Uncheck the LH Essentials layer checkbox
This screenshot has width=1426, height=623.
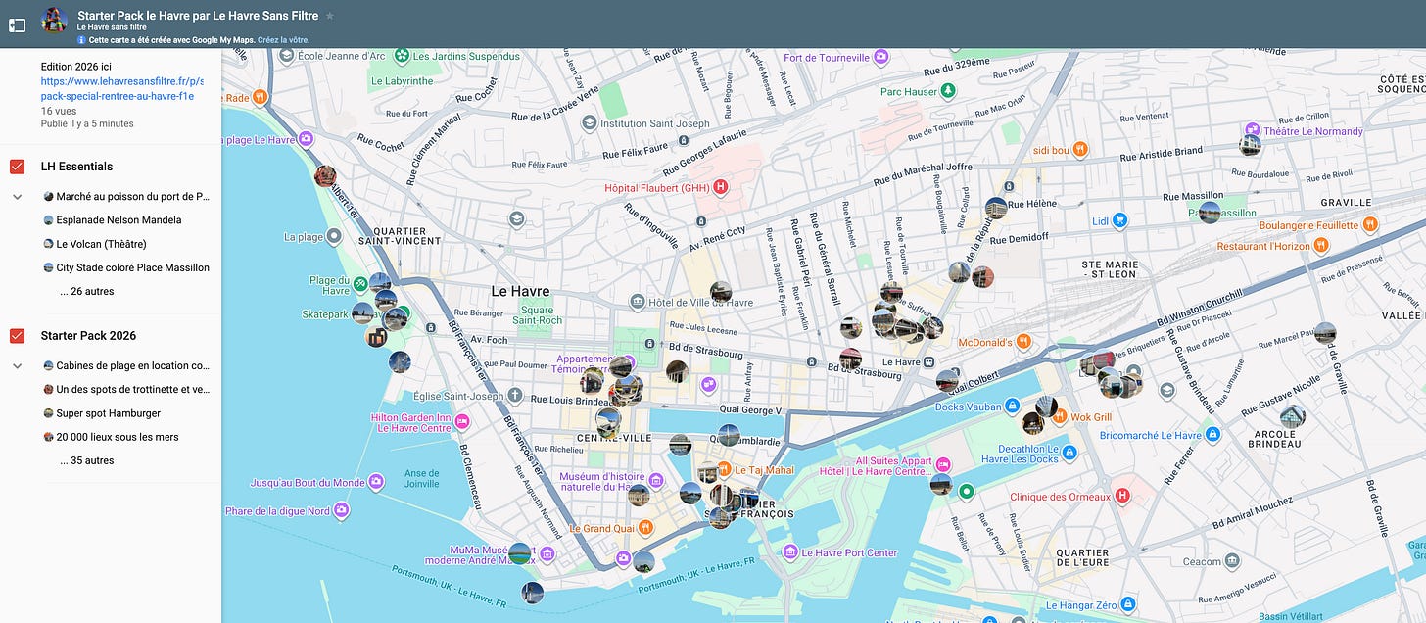tap(17, 167)
